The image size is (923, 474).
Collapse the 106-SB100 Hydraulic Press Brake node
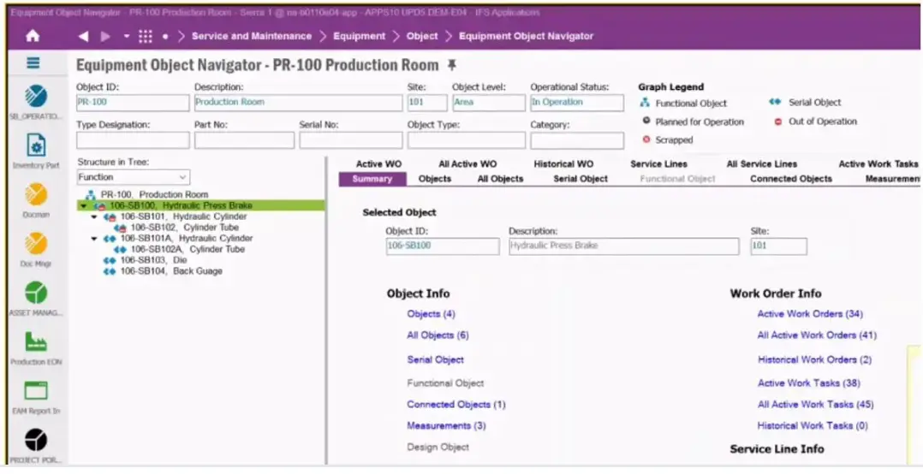83,206
